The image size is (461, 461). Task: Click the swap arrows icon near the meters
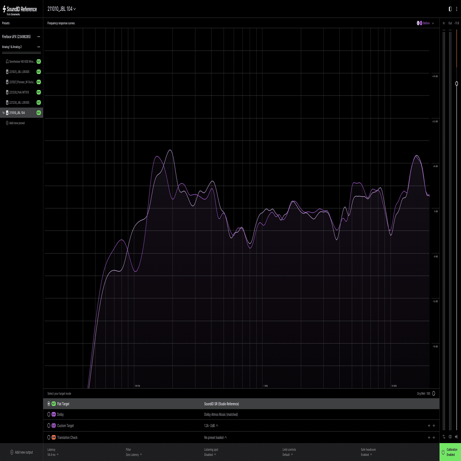pyautogui.click(x=444, y=437)
